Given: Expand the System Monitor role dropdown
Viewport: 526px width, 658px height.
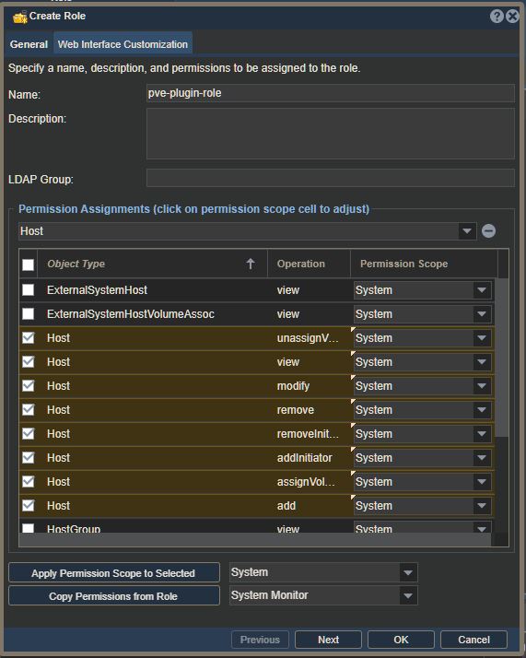Looking at the screenshot, I should click(408, 595).
